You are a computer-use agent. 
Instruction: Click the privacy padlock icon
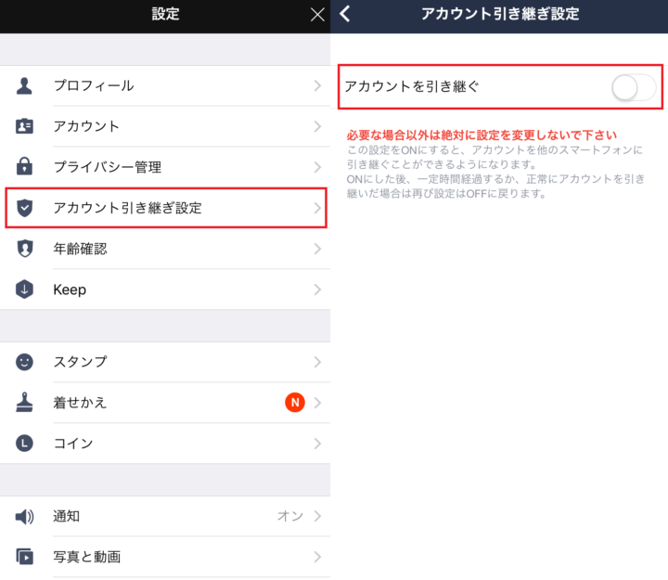24,167
